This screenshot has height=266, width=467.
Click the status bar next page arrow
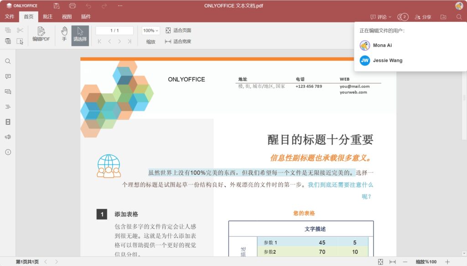point(56,262)
